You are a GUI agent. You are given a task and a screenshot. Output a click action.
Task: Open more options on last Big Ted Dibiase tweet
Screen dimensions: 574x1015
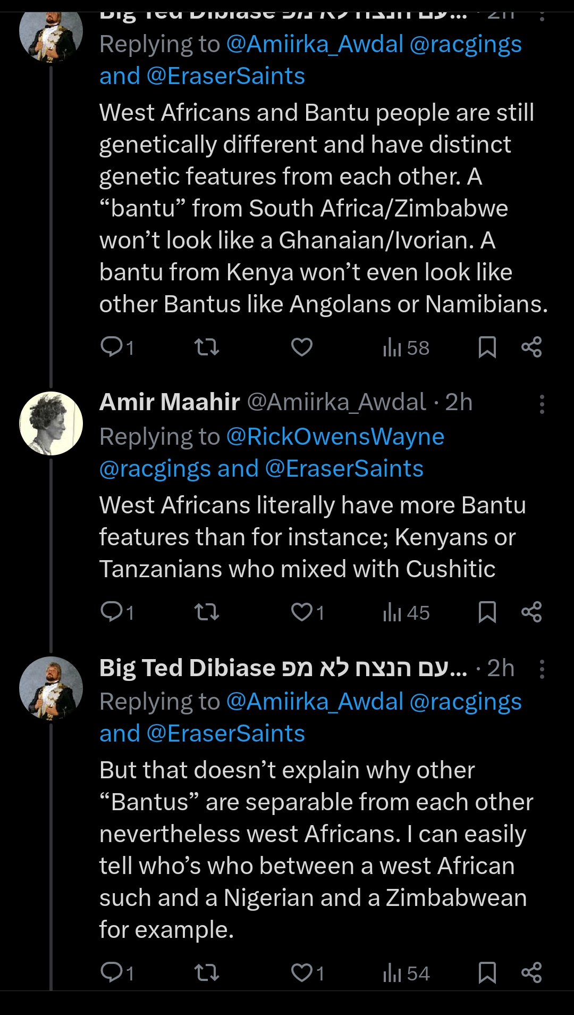[542, 669]
